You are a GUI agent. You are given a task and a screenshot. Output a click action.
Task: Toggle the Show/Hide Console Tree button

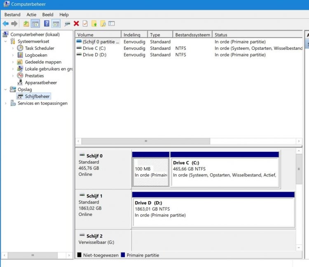35,24
